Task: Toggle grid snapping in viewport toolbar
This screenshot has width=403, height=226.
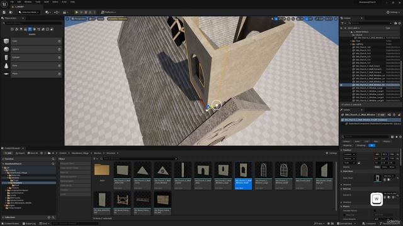Action: coord(298,19)
